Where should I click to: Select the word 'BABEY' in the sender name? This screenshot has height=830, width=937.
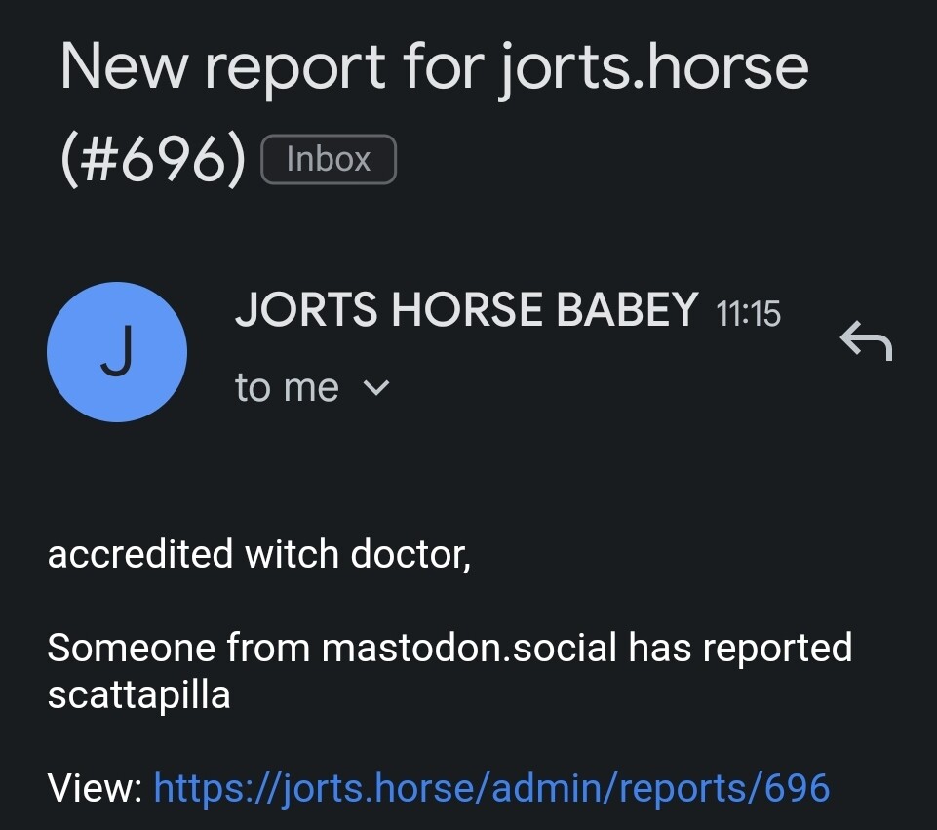(627, 309)
